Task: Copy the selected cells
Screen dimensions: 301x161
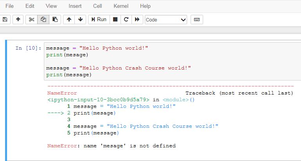Action: (43, 20)
